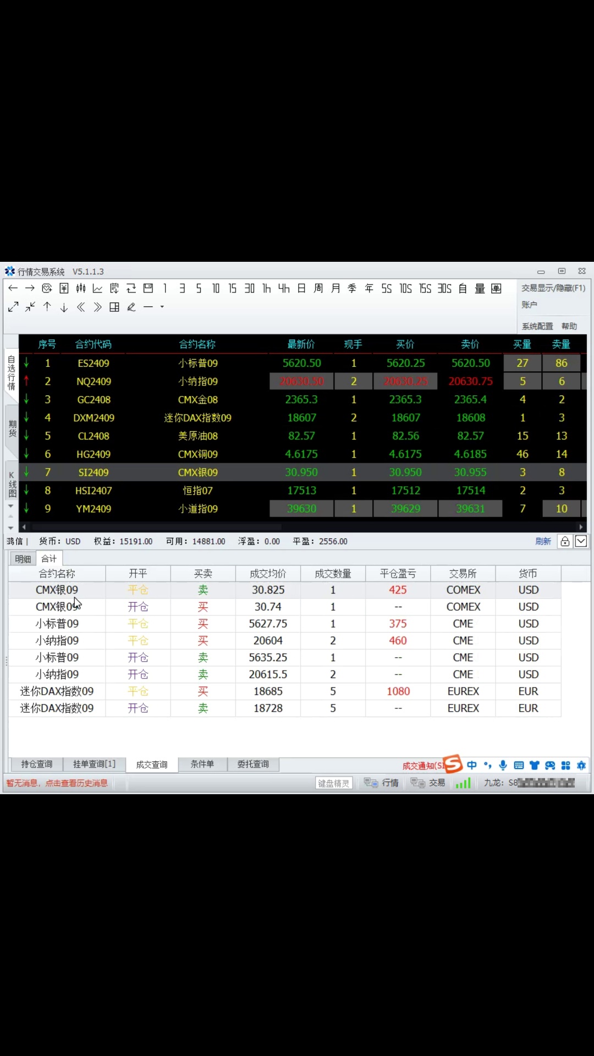Collapse the trade panel with chevron
Viewport: 594px width, 1056px height.
tap(581, 542)
